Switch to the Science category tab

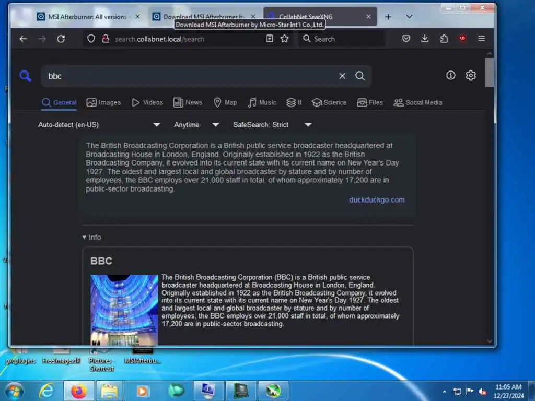coord(329,103)
